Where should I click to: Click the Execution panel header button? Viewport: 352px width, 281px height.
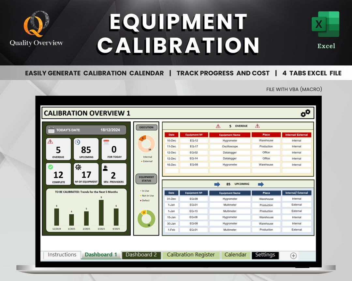coord(146,127)
